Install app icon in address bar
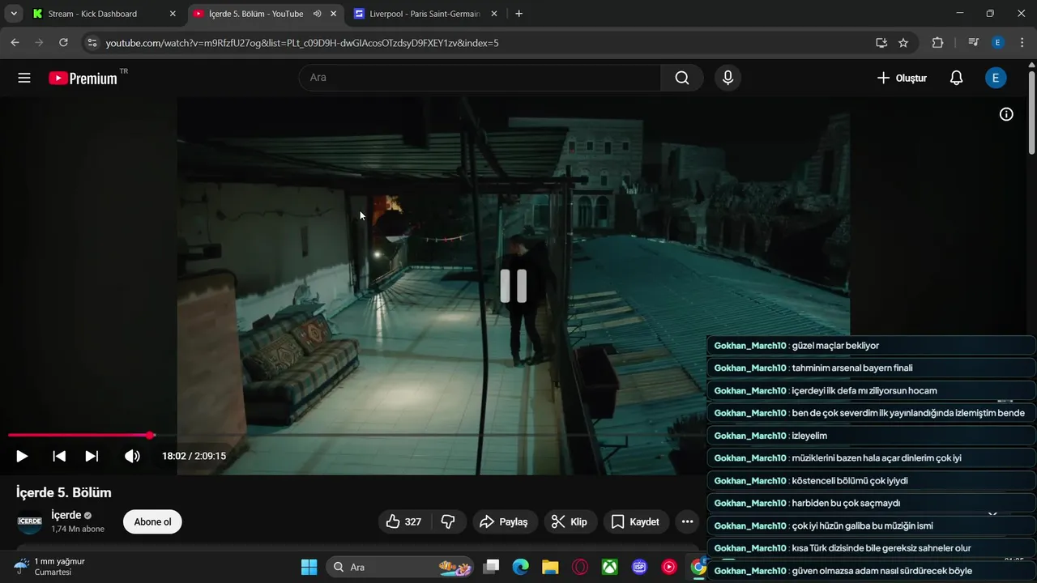This screenshot has height=583, width=1037. [881, 43]
